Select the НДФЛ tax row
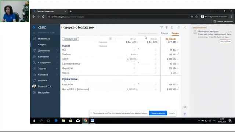This screenshot has width=235, height=132. click(x=121, y=59)
